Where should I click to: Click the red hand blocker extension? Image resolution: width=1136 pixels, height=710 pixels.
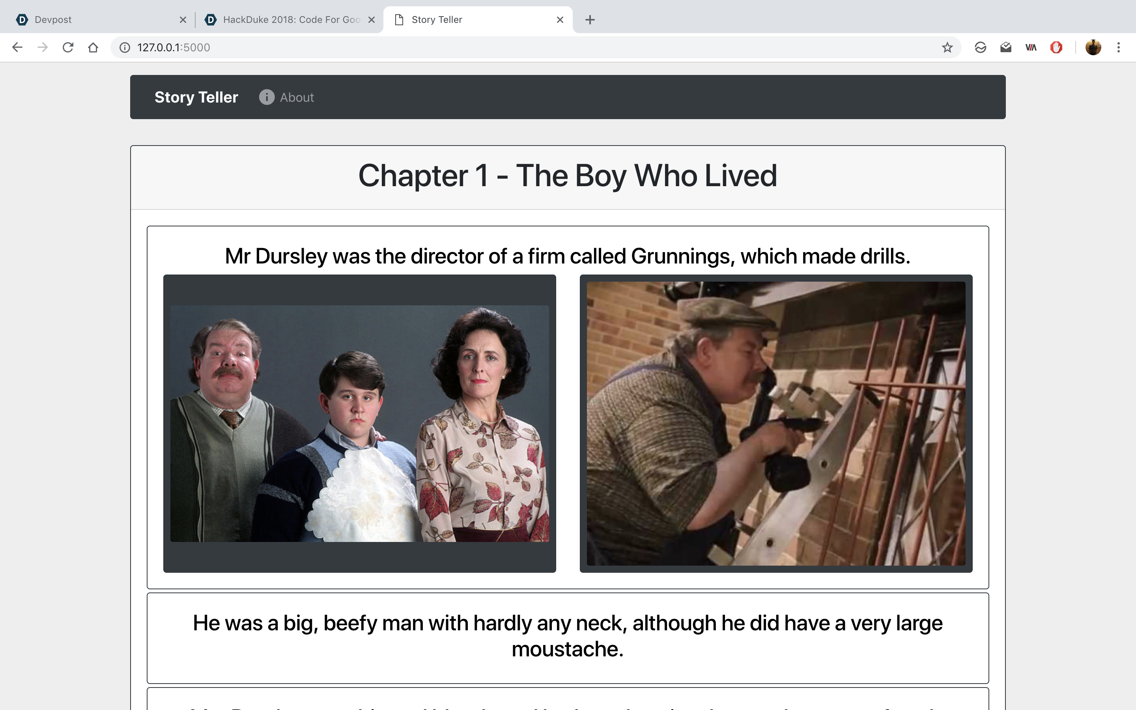coord(1056,47)
